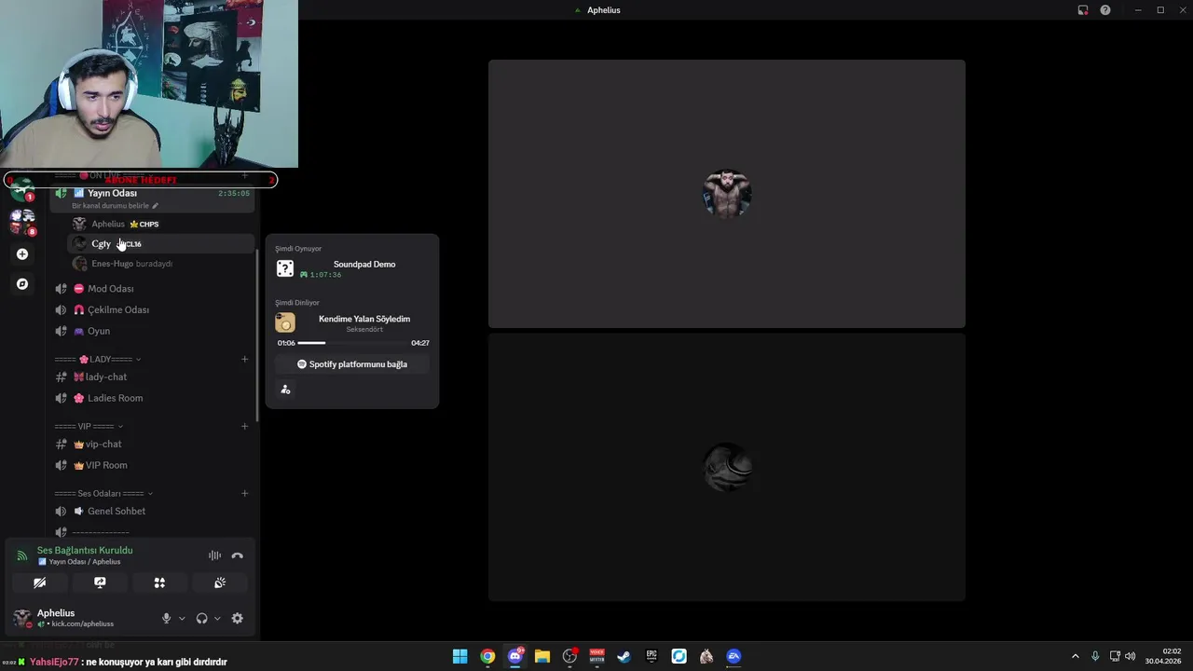Screen dimensions: 1193x671
Task: Click Soundpad Demo activity title
Action: pos(364,264)
